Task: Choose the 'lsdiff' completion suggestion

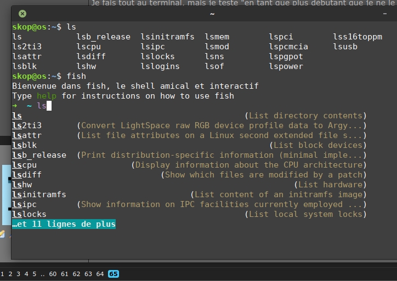Action: [27, 175]
